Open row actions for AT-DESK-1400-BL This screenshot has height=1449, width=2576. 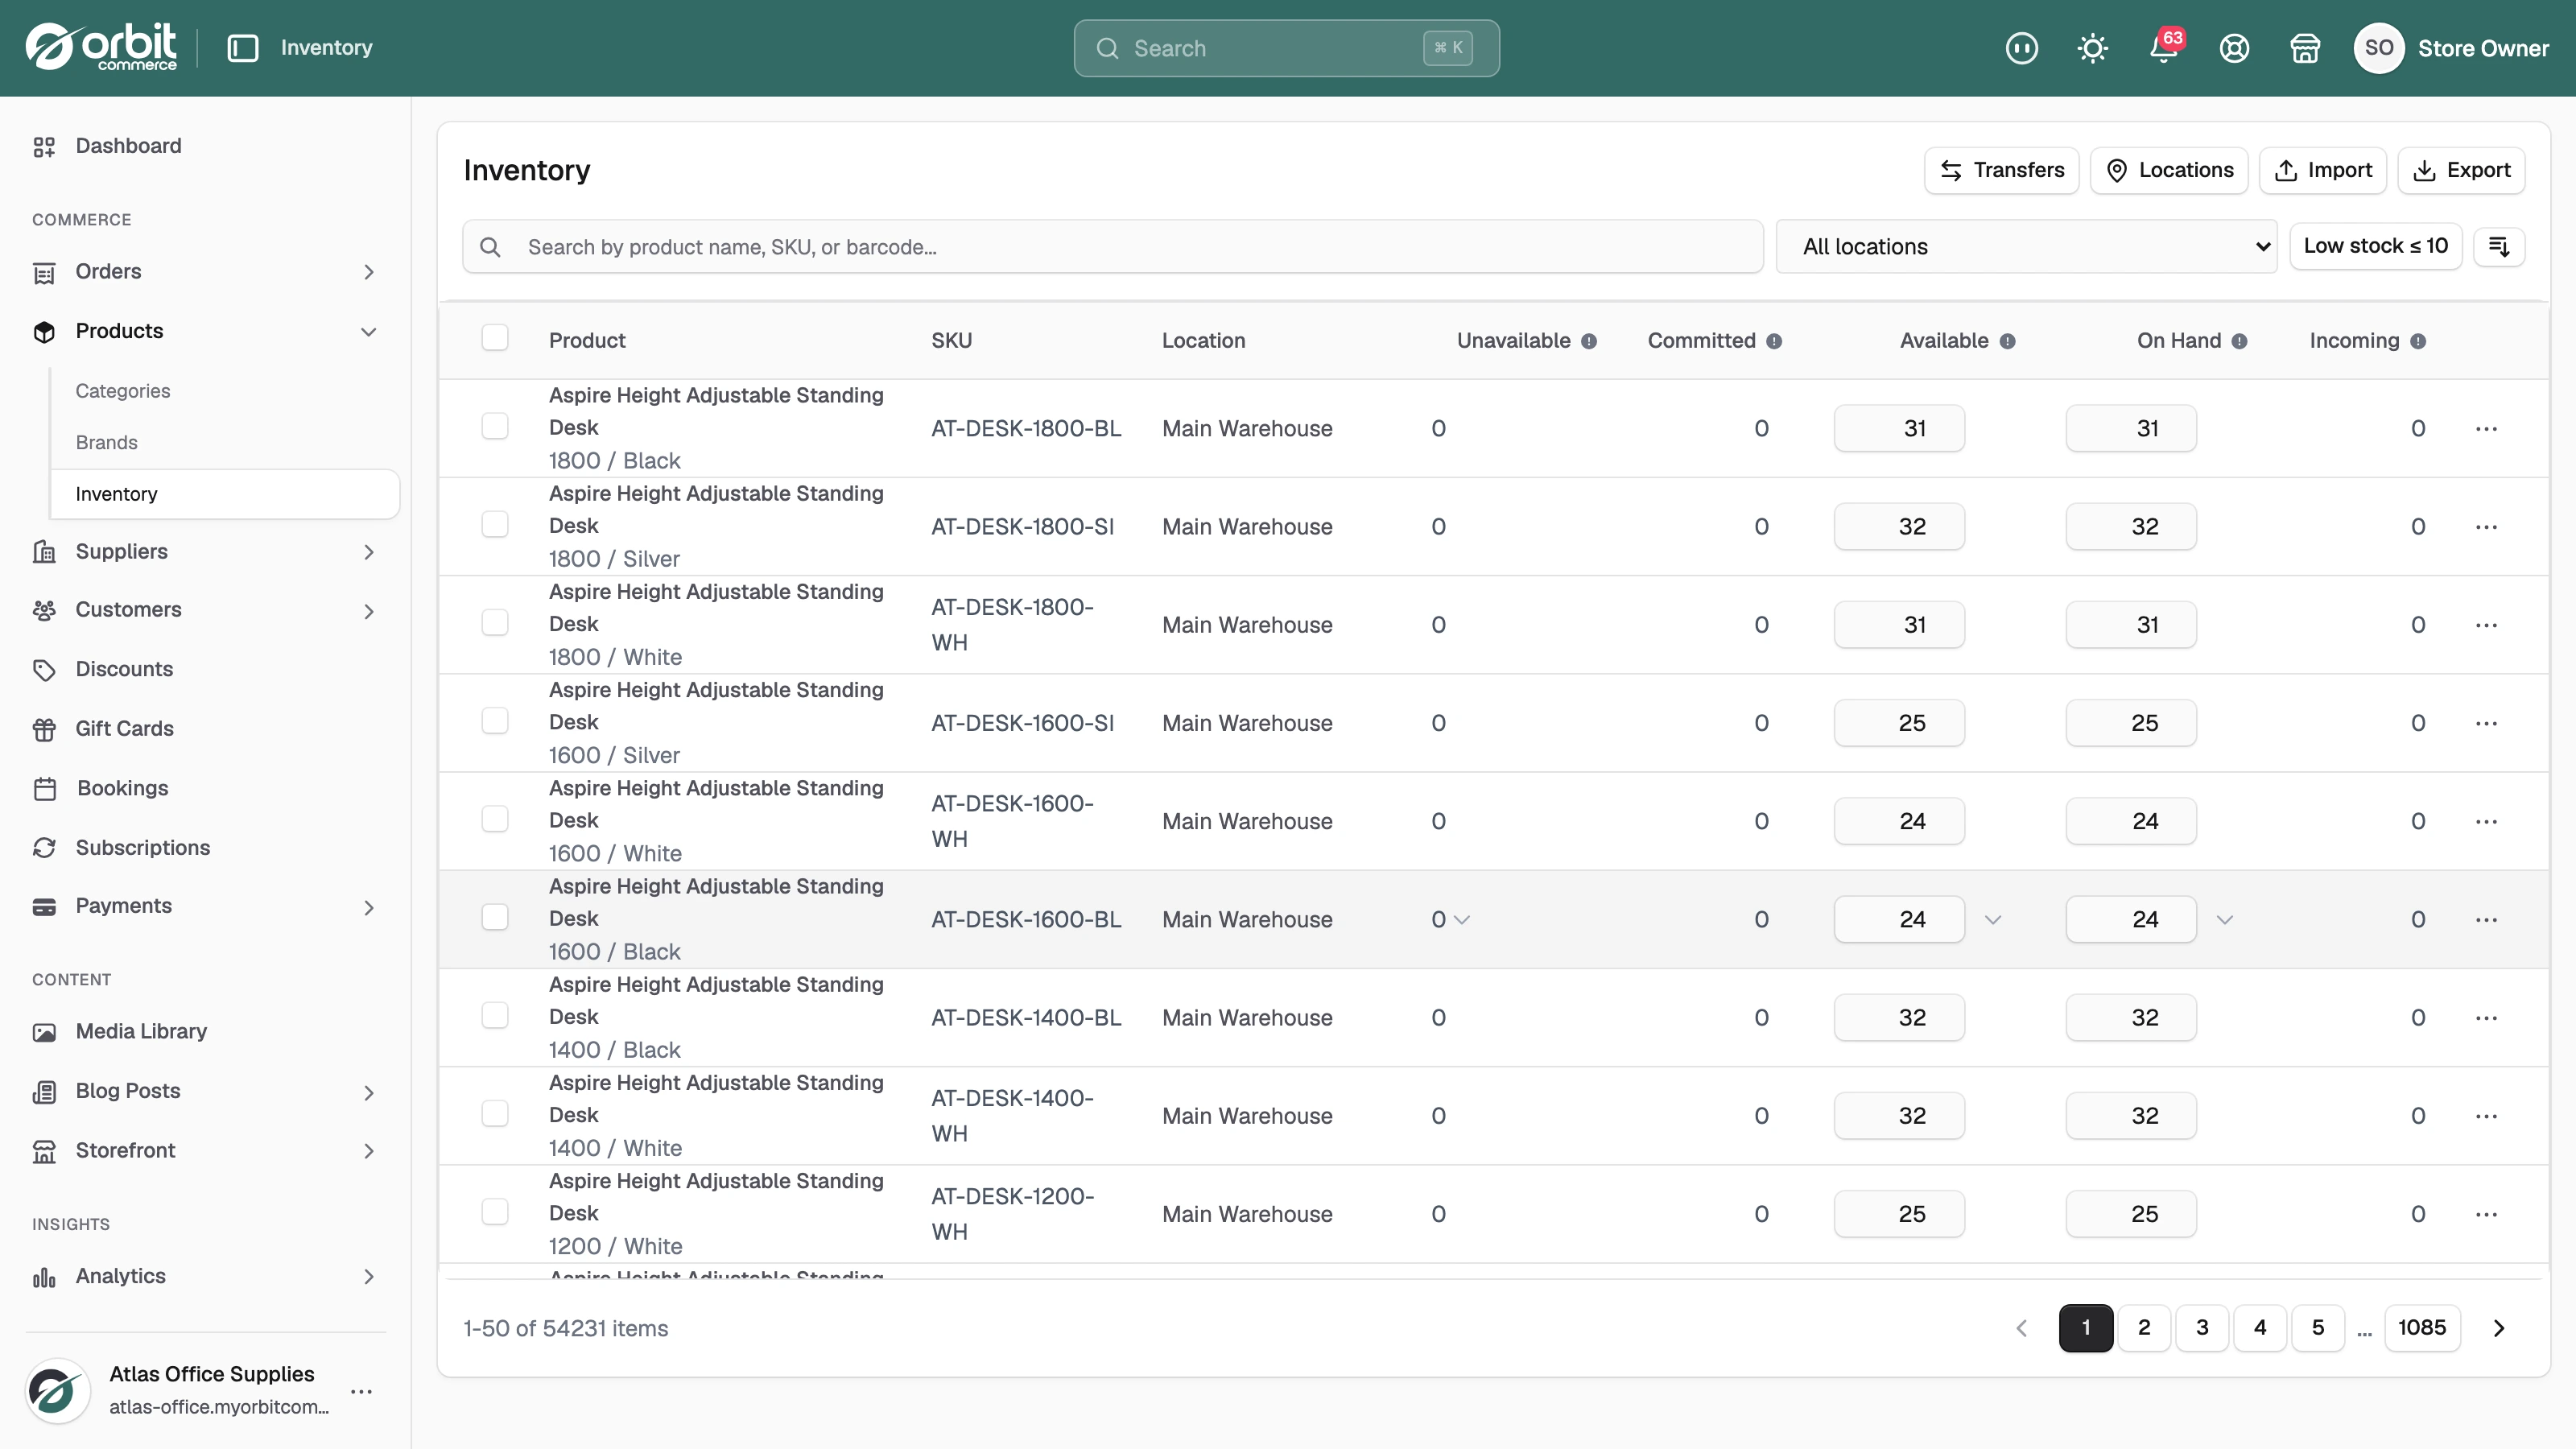click(2487, 1018)
